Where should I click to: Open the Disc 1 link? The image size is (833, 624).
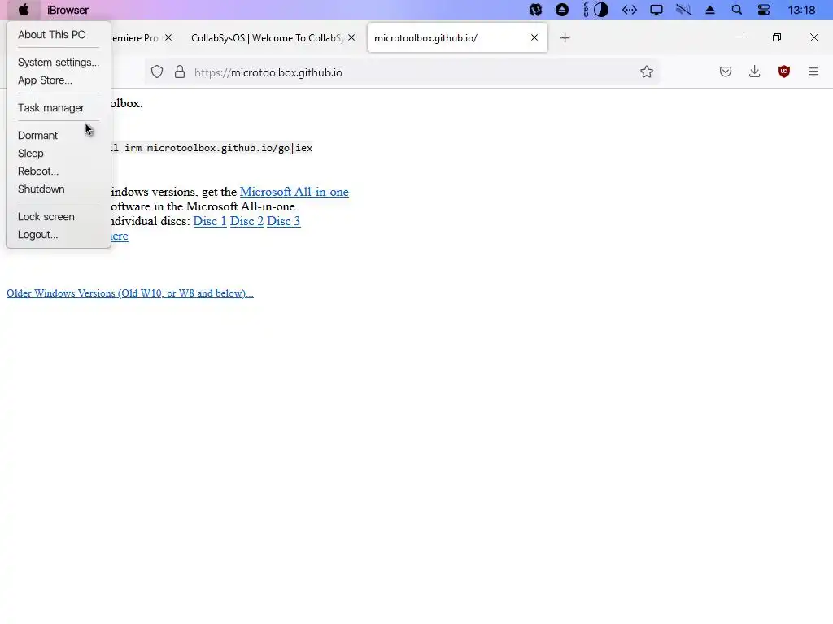pyautogui.click(x=210, y=221)
